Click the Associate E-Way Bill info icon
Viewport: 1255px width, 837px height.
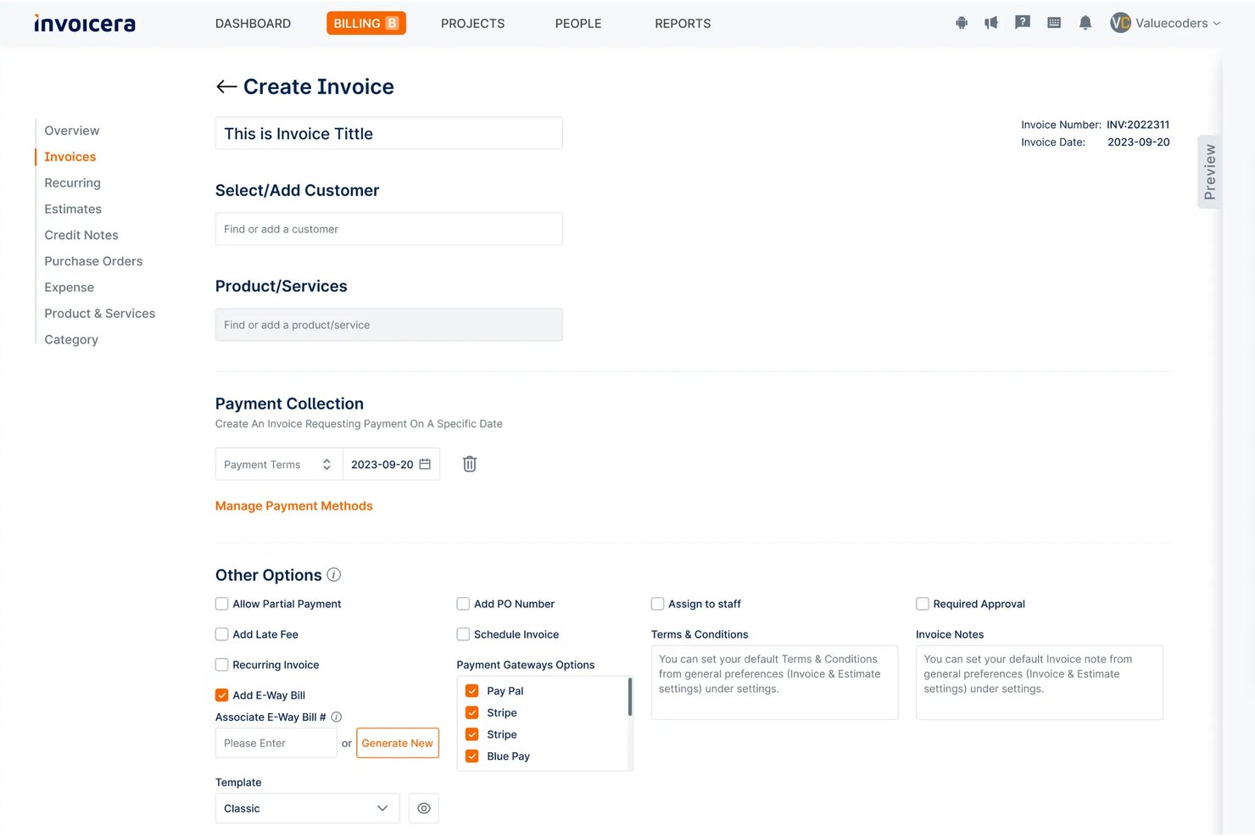337,717
